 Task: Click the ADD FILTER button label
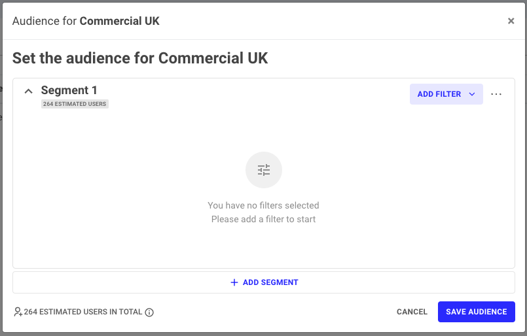(439, 94)
